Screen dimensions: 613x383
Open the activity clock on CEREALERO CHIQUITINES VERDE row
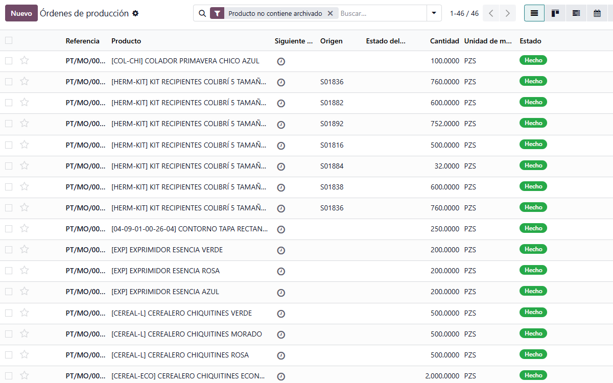tap(281, 313)
